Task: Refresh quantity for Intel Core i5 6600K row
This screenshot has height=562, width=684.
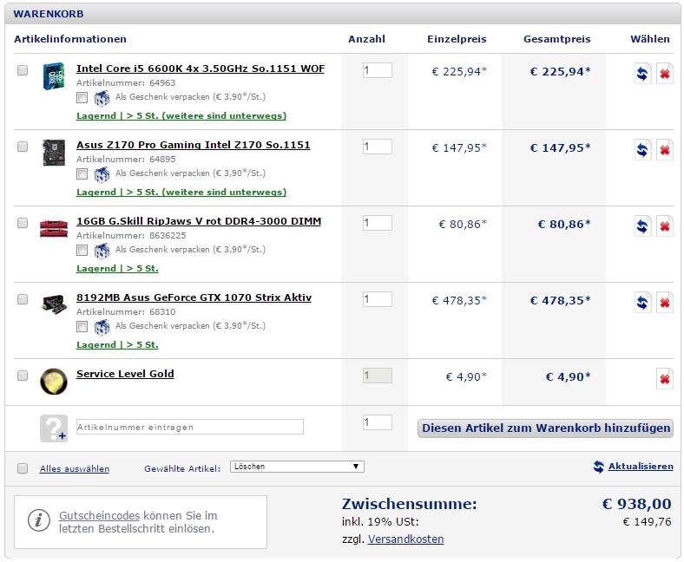Action: 642,74
